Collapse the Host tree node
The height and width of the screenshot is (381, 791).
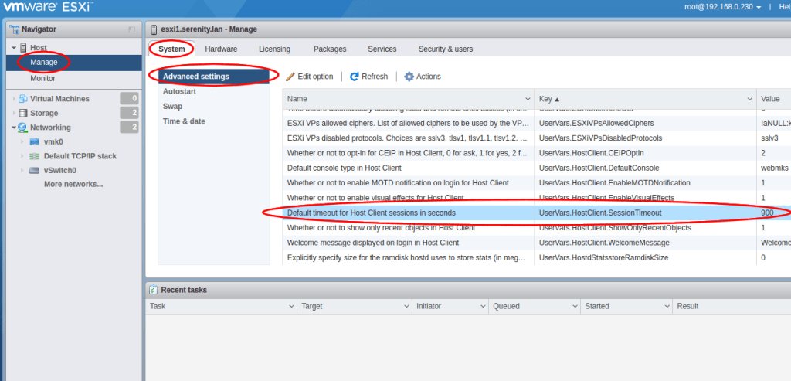coord(14,47)
